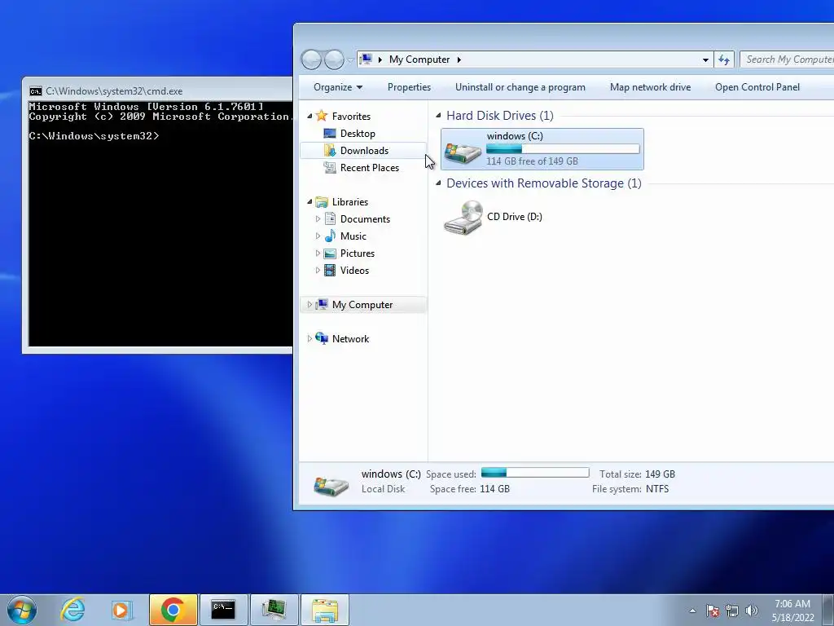Show hidden tray icons arrow
This screenshot has height=626, width=834.
(x=692, y=611)
